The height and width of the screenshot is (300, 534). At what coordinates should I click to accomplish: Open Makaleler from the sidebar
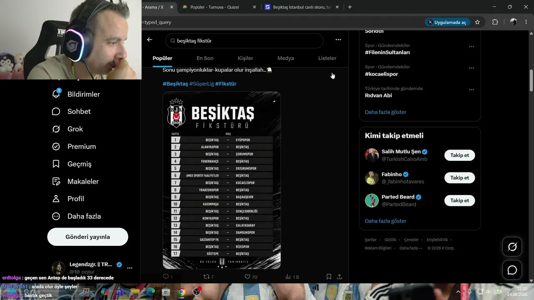click(x=76, y=182)
